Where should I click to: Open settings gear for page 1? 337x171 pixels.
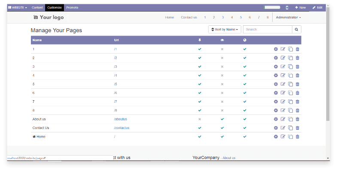coord(276,49)
